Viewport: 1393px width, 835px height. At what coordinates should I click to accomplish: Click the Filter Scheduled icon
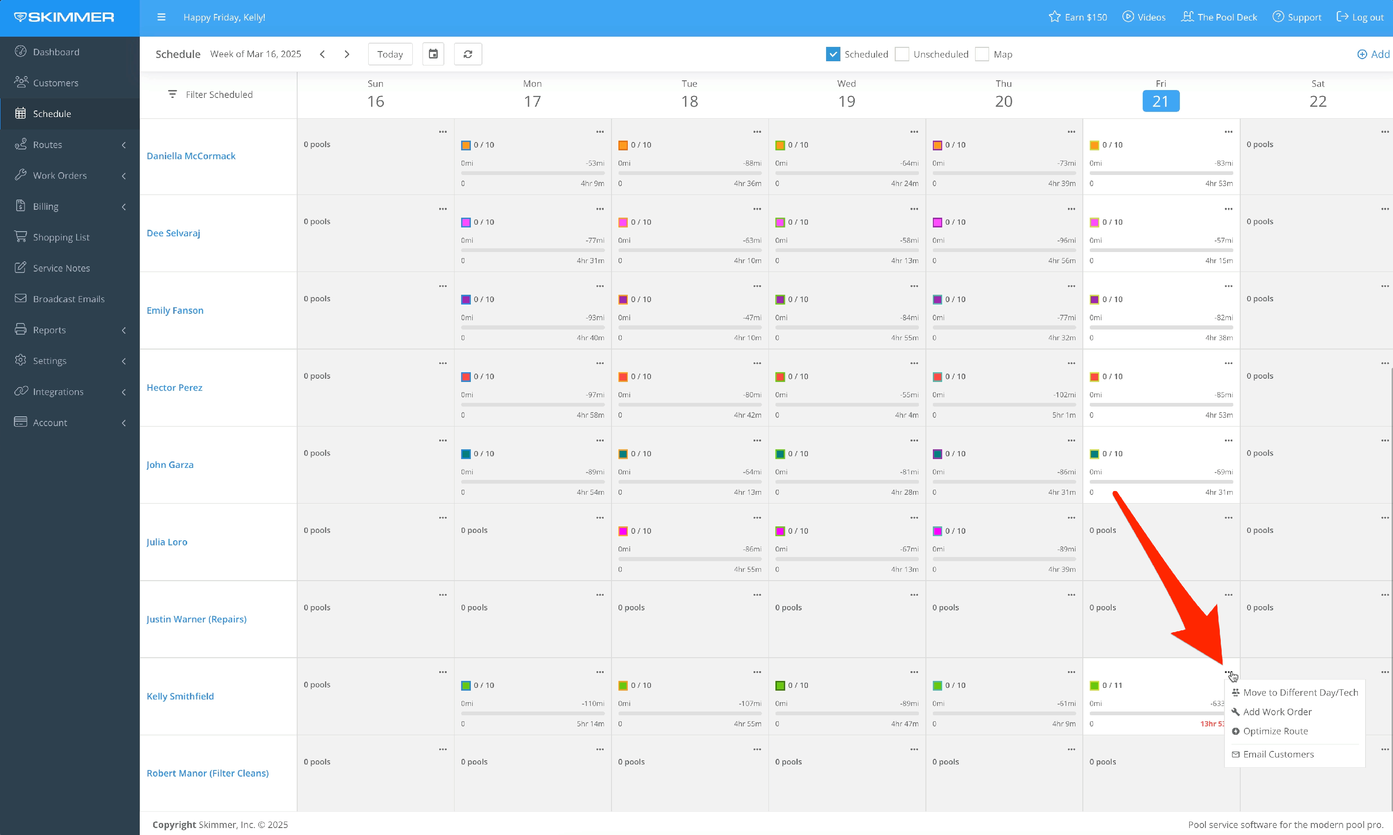pos(172,94)
